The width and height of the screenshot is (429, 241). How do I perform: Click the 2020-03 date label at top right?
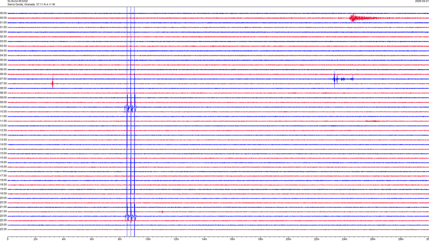coord(422,1)
